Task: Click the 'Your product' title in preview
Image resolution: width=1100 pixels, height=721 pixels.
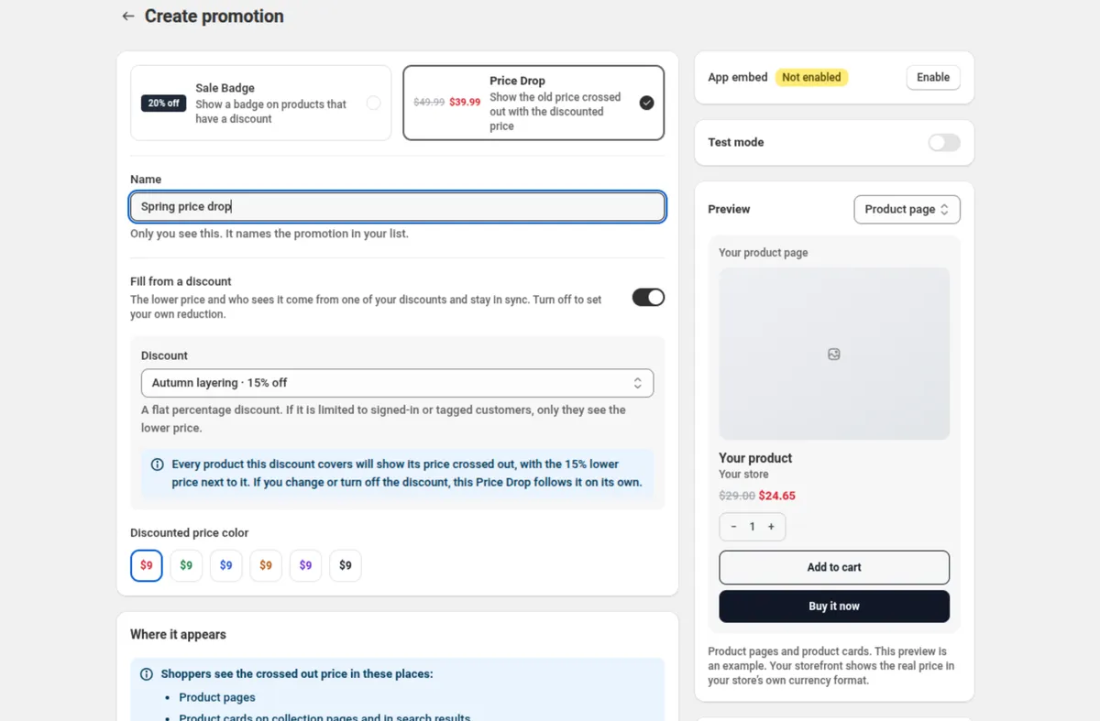Action: [755, 458]
